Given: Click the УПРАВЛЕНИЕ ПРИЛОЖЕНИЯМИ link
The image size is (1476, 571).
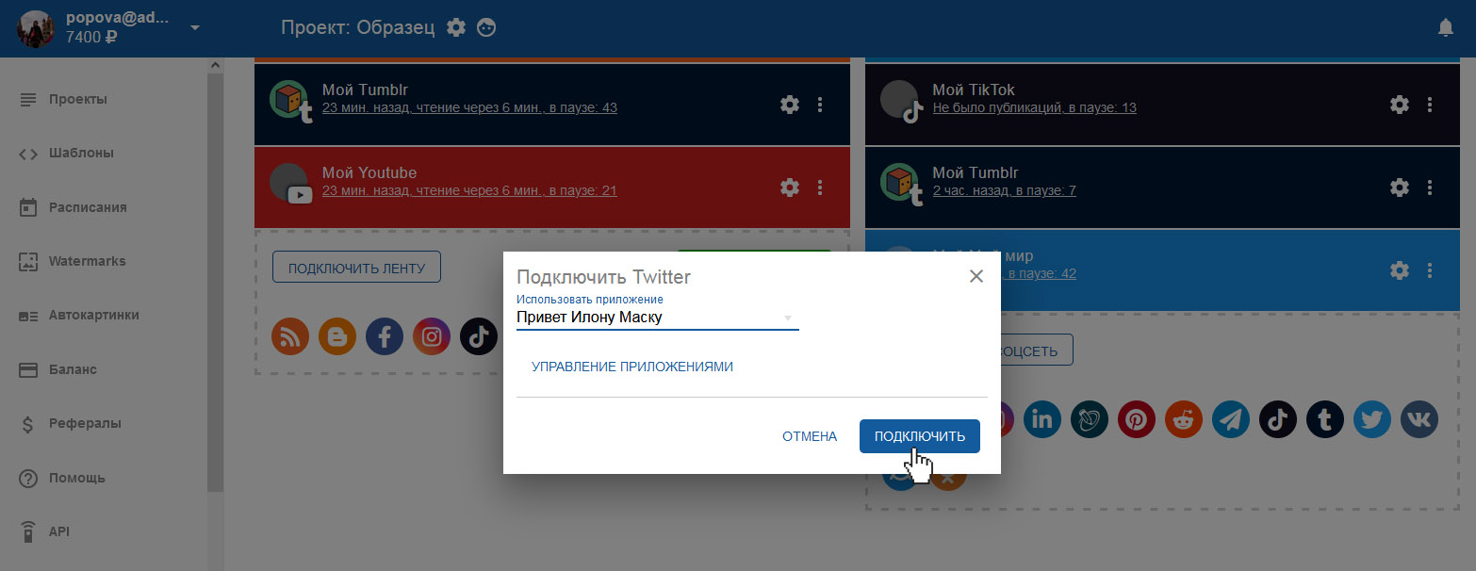Looking at the screenshot, I should [x=632, y=367].
